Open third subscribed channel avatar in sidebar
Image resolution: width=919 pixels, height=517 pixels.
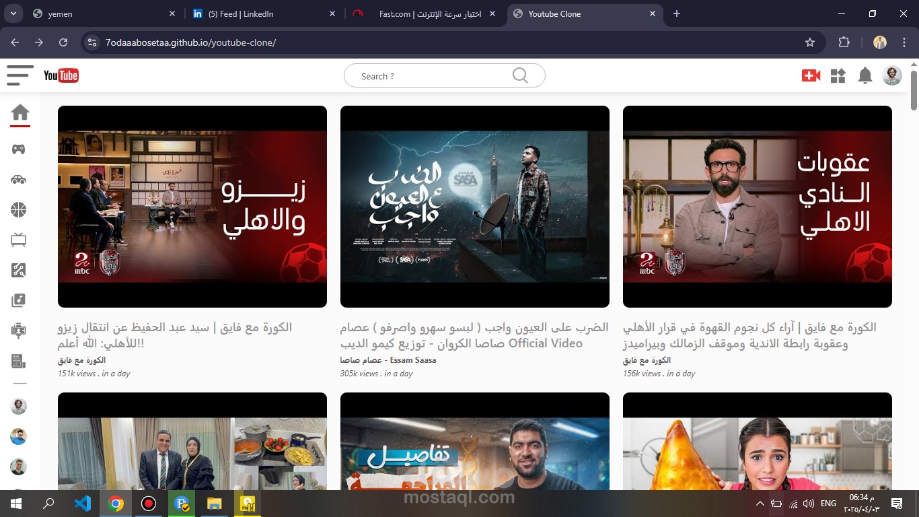19,467
